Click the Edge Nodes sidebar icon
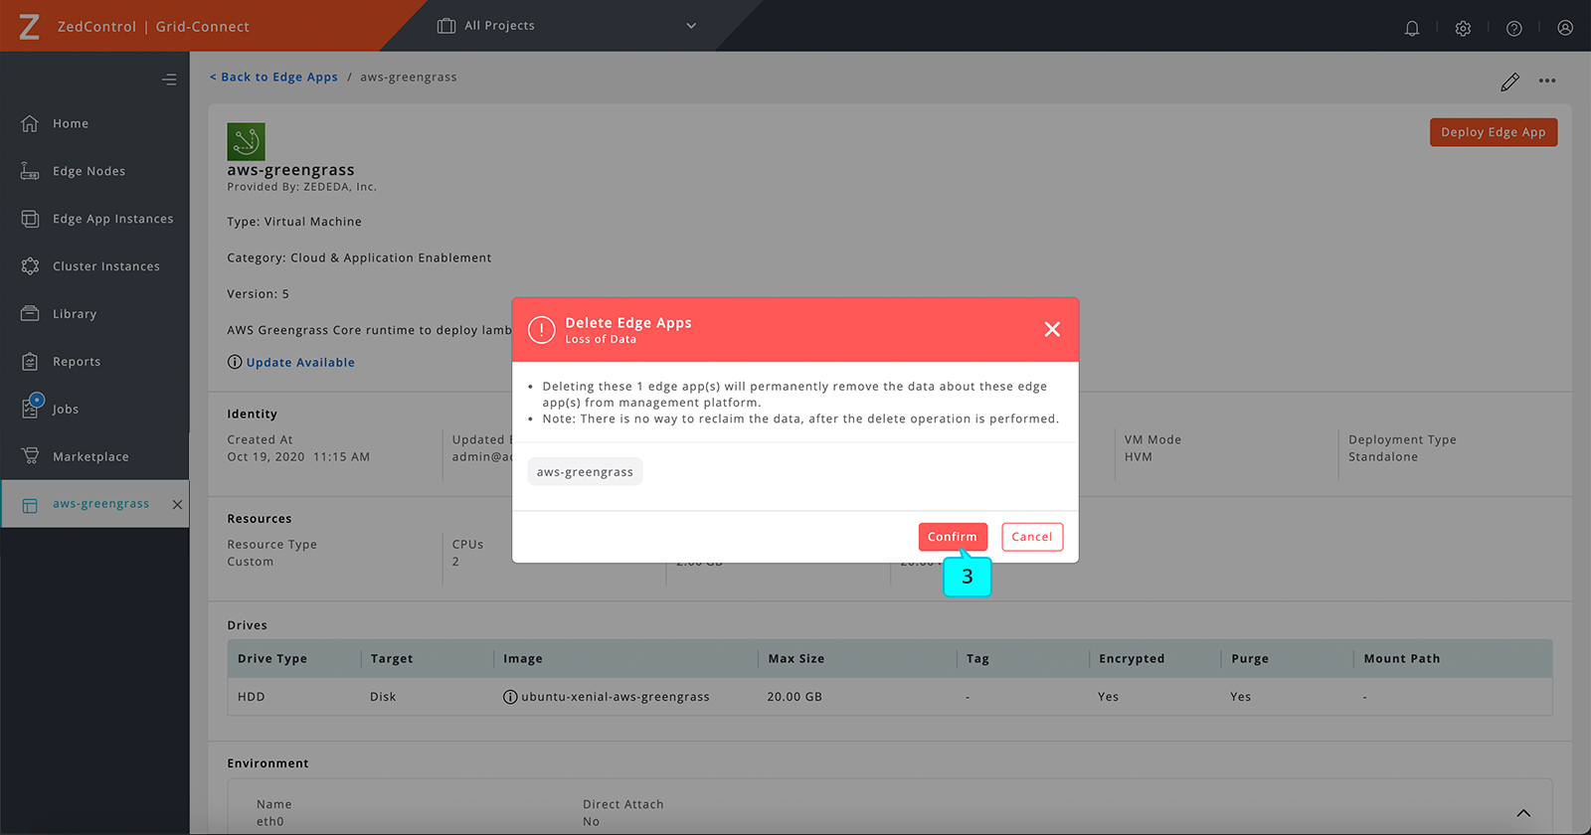 click(x=30, y=171)
